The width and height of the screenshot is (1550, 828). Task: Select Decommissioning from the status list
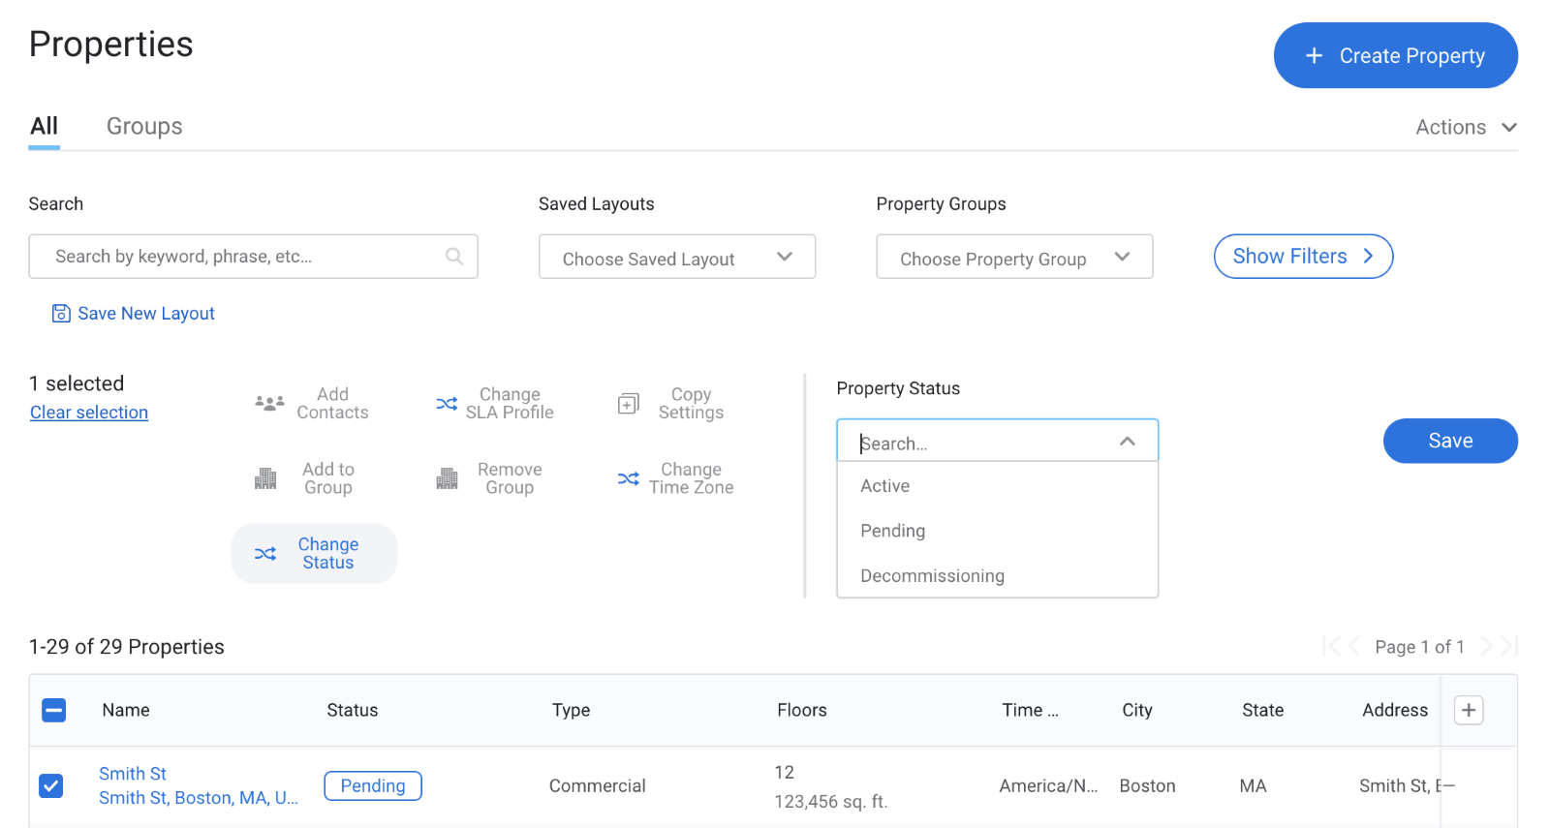point(932,576)
